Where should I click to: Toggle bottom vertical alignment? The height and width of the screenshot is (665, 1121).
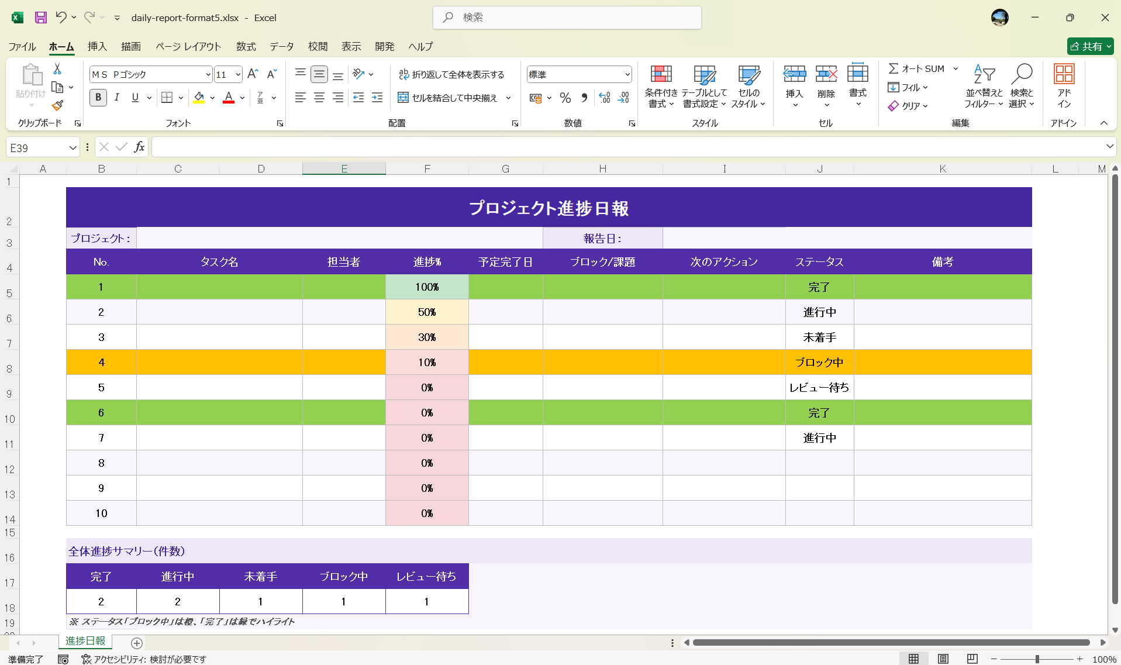pyautogui.click(x=338, y=74)
